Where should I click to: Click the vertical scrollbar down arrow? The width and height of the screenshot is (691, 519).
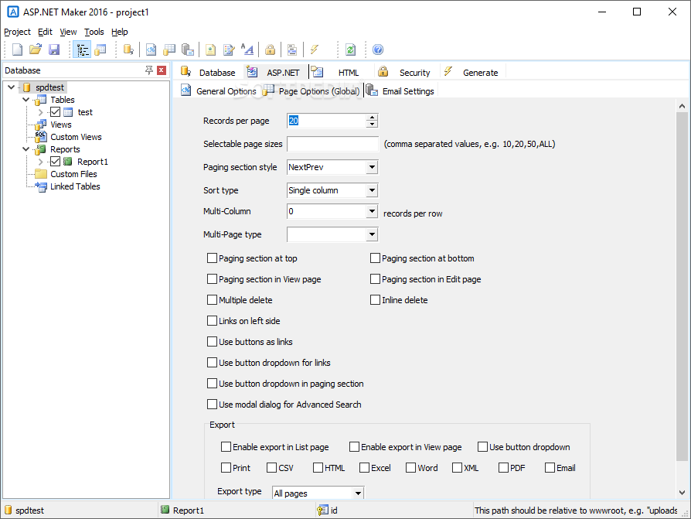point(682,493)
